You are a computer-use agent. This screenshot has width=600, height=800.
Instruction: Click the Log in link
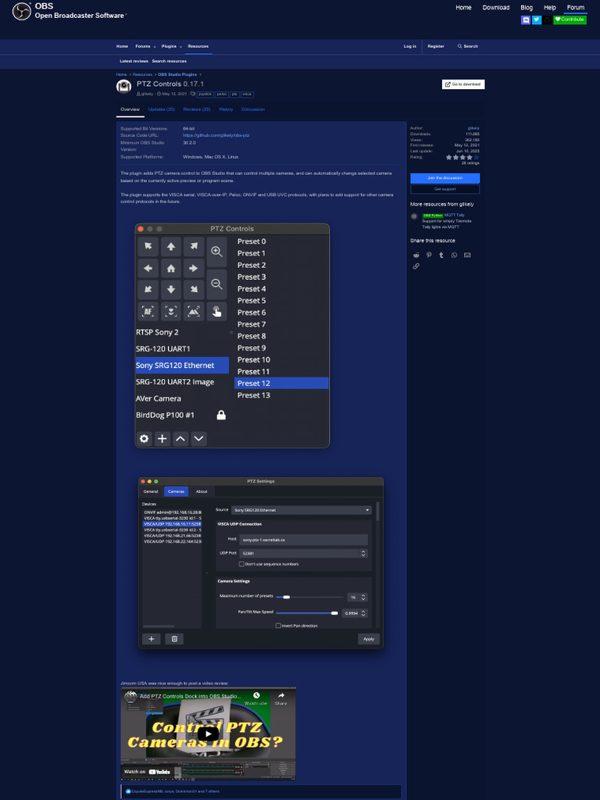point(409,46)
